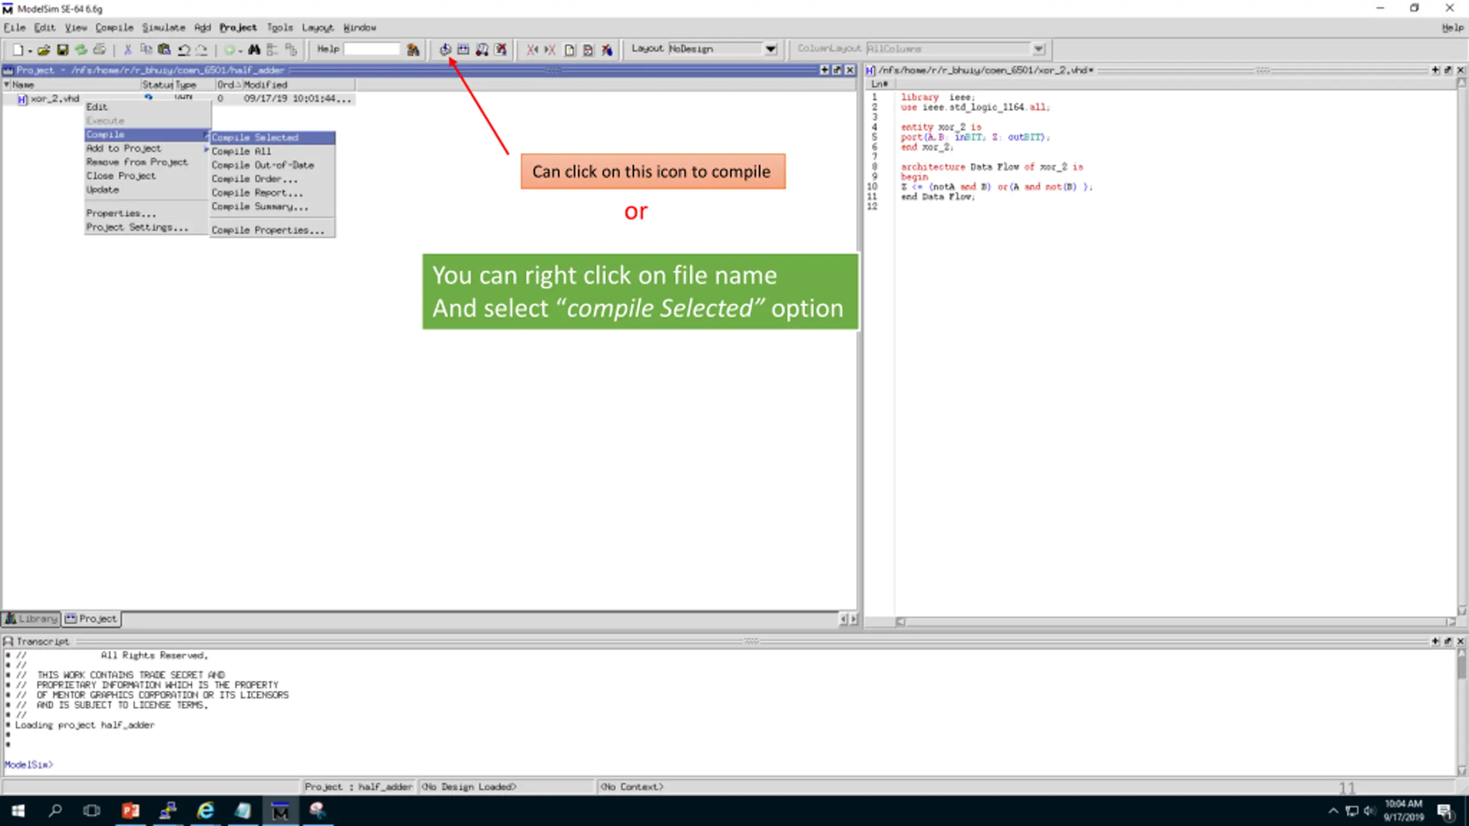Click the Paste clipboard icon
Image resolution: width=1469 pixels, height=826 pixels.
click(x=164, y=50)
